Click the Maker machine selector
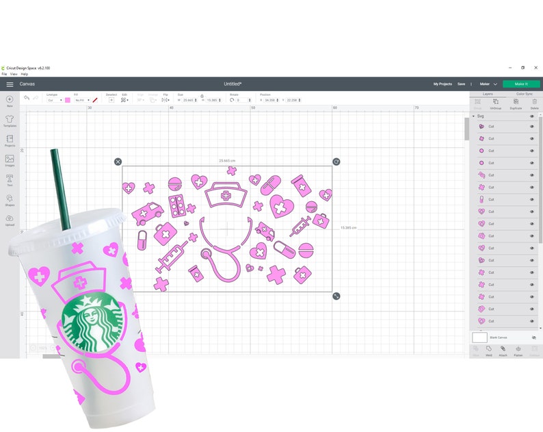This screenshot has height=432, width=543. (488, 84)
